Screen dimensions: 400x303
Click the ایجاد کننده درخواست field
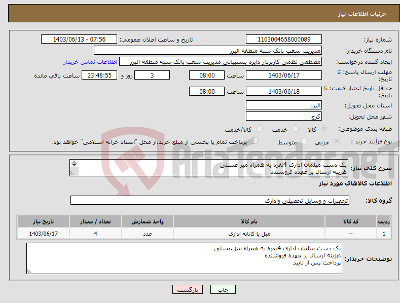221,62
